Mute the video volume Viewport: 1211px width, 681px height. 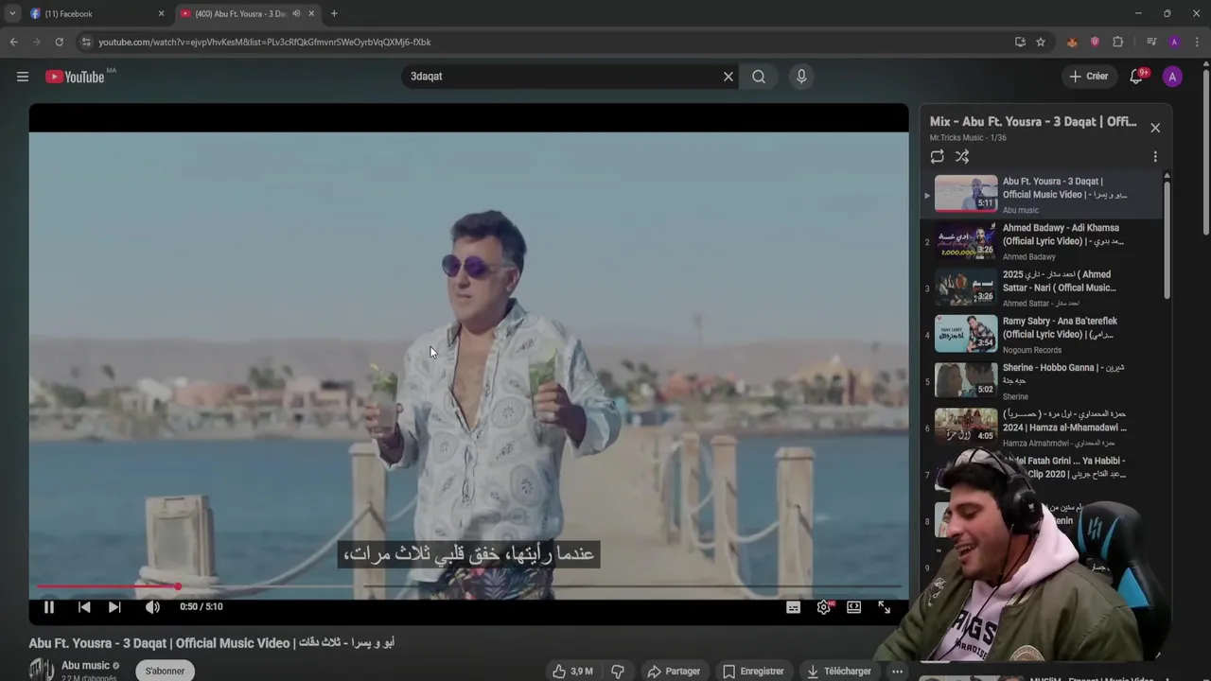tap(152, 607)
